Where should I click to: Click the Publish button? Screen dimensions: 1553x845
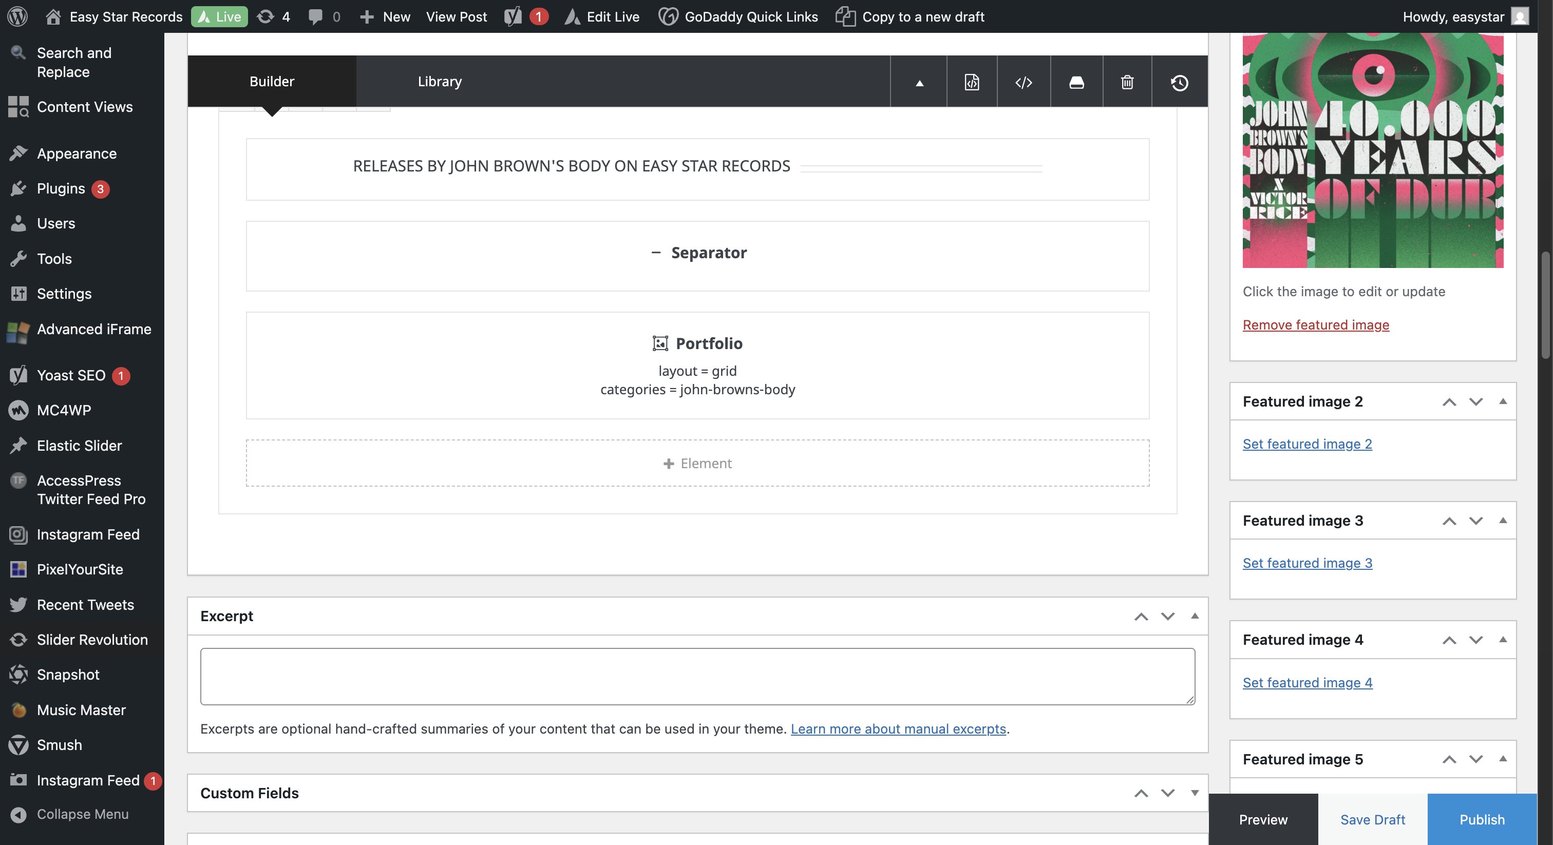[x=1481, y=819]
